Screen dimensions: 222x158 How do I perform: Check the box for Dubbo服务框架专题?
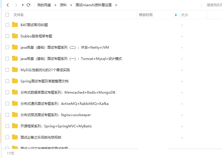[7, 36]
